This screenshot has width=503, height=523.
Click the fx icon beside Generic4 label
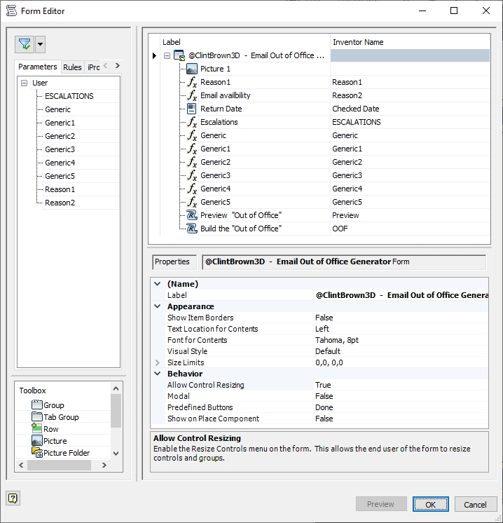(192, 189)
